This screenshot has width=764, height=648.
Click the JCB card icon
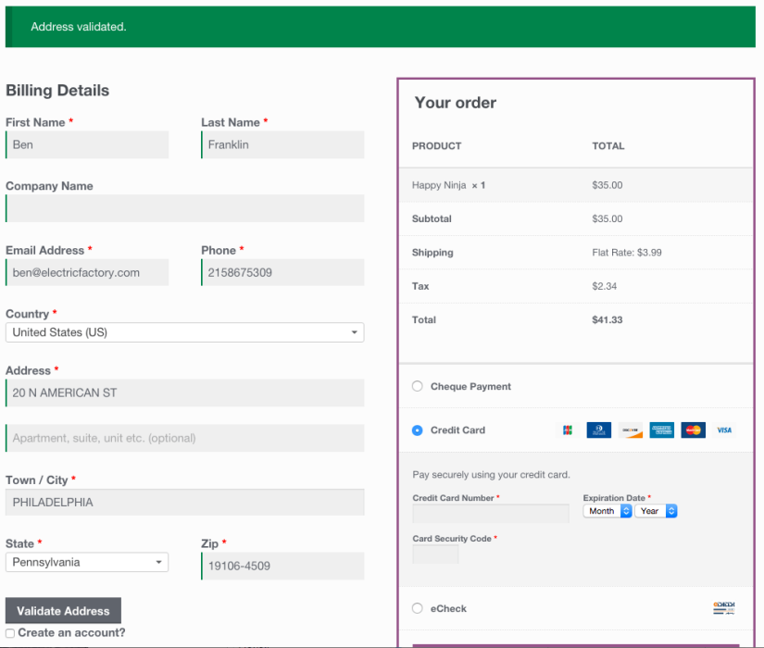(567, 430)
